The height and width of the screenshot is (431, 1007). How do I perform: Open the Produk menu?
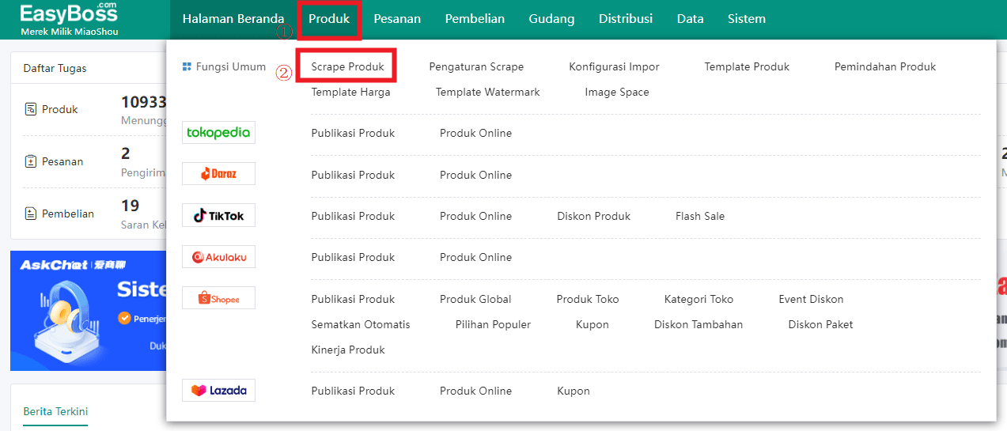tap(329, 19)
